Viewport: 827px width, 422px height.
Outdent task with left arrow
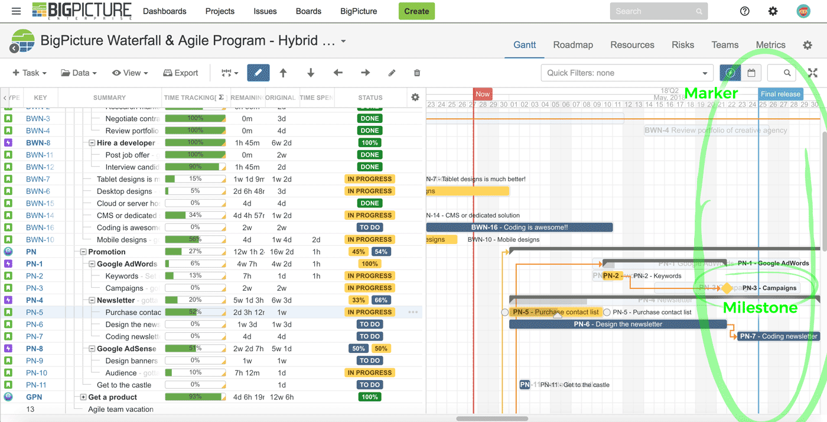click(x=338, y=73)
